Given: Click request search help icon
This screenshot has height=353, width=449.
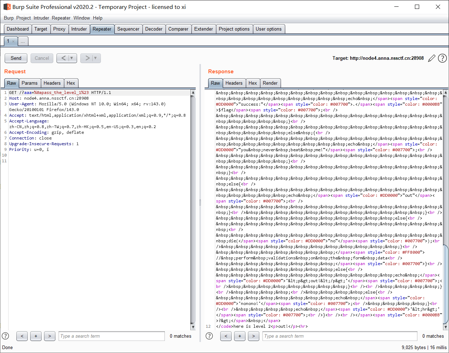Looking at the screenshot, I should [x=5, y=336].
